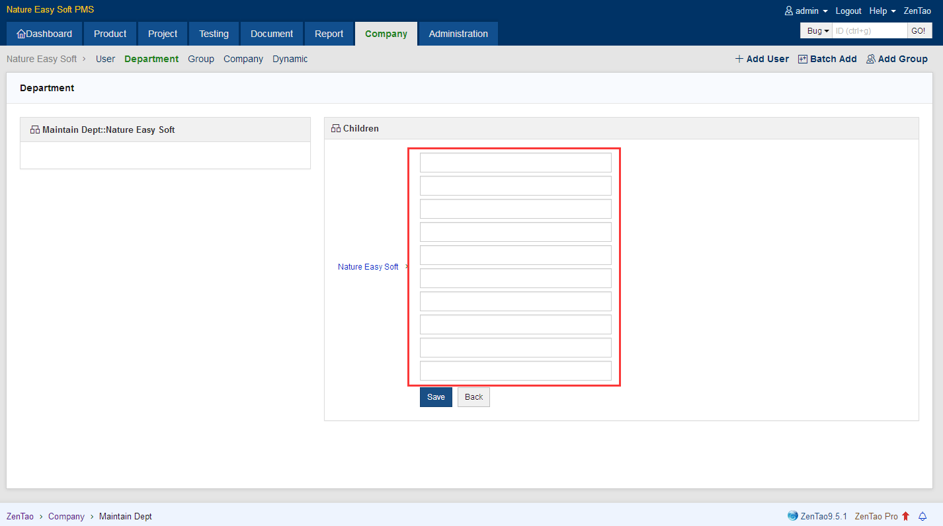Open the Bug search type dropdown
943x526 pixels.
817,31
